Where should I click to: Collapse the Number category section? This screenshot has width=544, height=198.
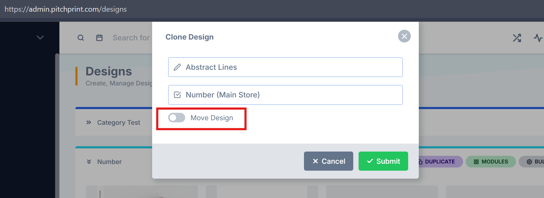(x=89, y=162)
